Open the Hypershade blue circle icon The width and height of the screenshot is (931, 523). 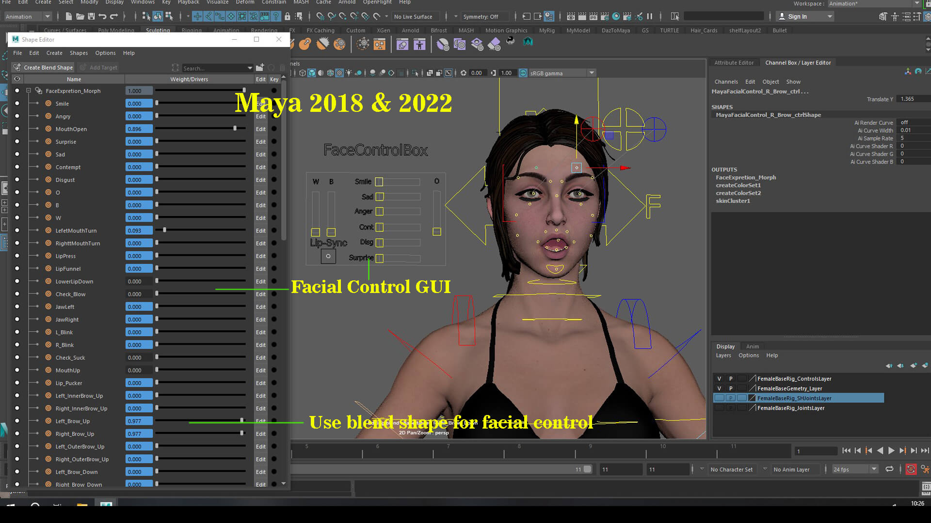[x=616, y=16]
